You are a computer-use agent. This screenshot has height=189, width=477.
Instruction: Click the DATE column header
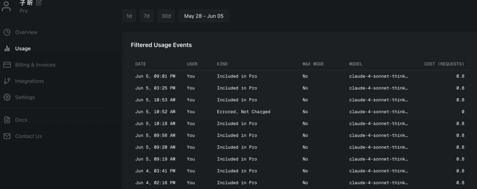click(x=140, y=64)
